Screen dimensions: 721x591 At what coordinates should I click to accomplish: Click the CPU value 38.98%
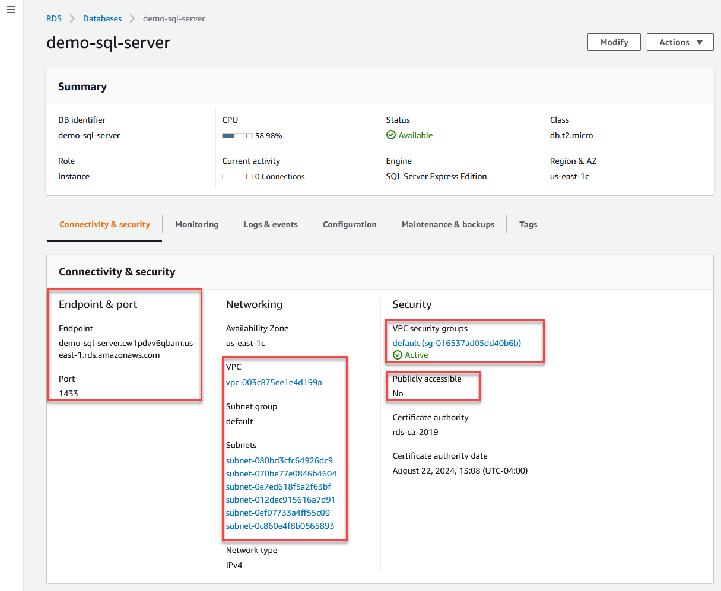(269, 136)
